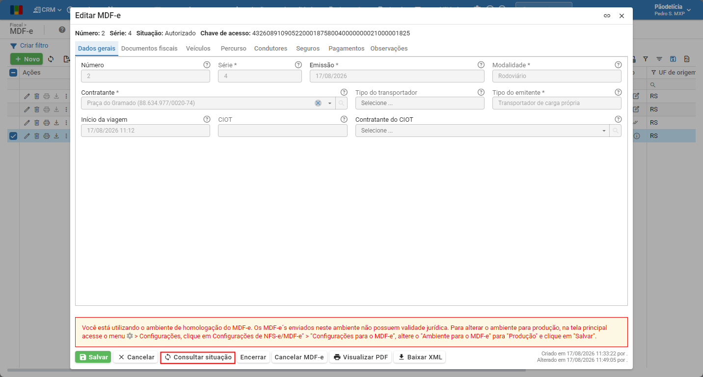This screenshot has width=703, height=377.
Task: Open the Condutores tab
Action: tap(270, 49)
